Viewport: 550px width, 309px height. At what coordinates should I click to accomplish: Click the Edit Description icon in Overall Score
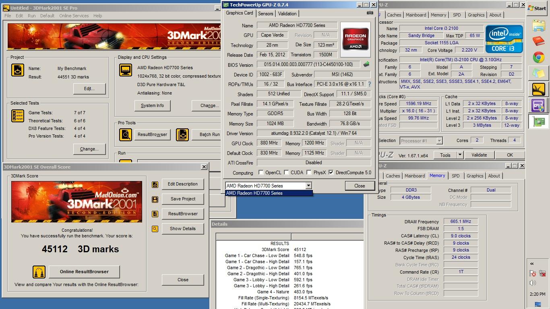click(155, 185)
